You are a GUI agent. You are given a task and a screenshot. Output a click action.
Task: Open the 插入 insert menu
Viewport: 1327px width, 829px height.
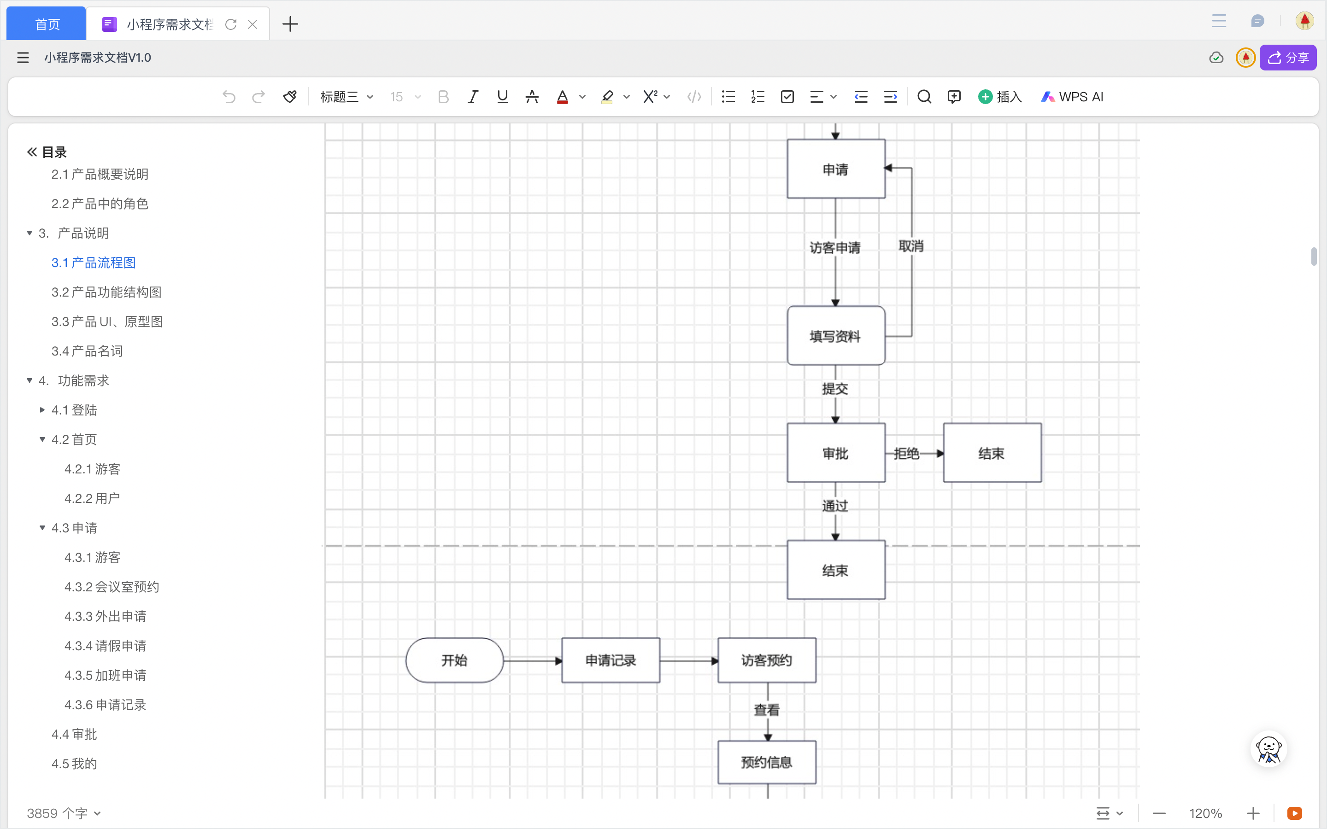click(x=1000, y=97)
